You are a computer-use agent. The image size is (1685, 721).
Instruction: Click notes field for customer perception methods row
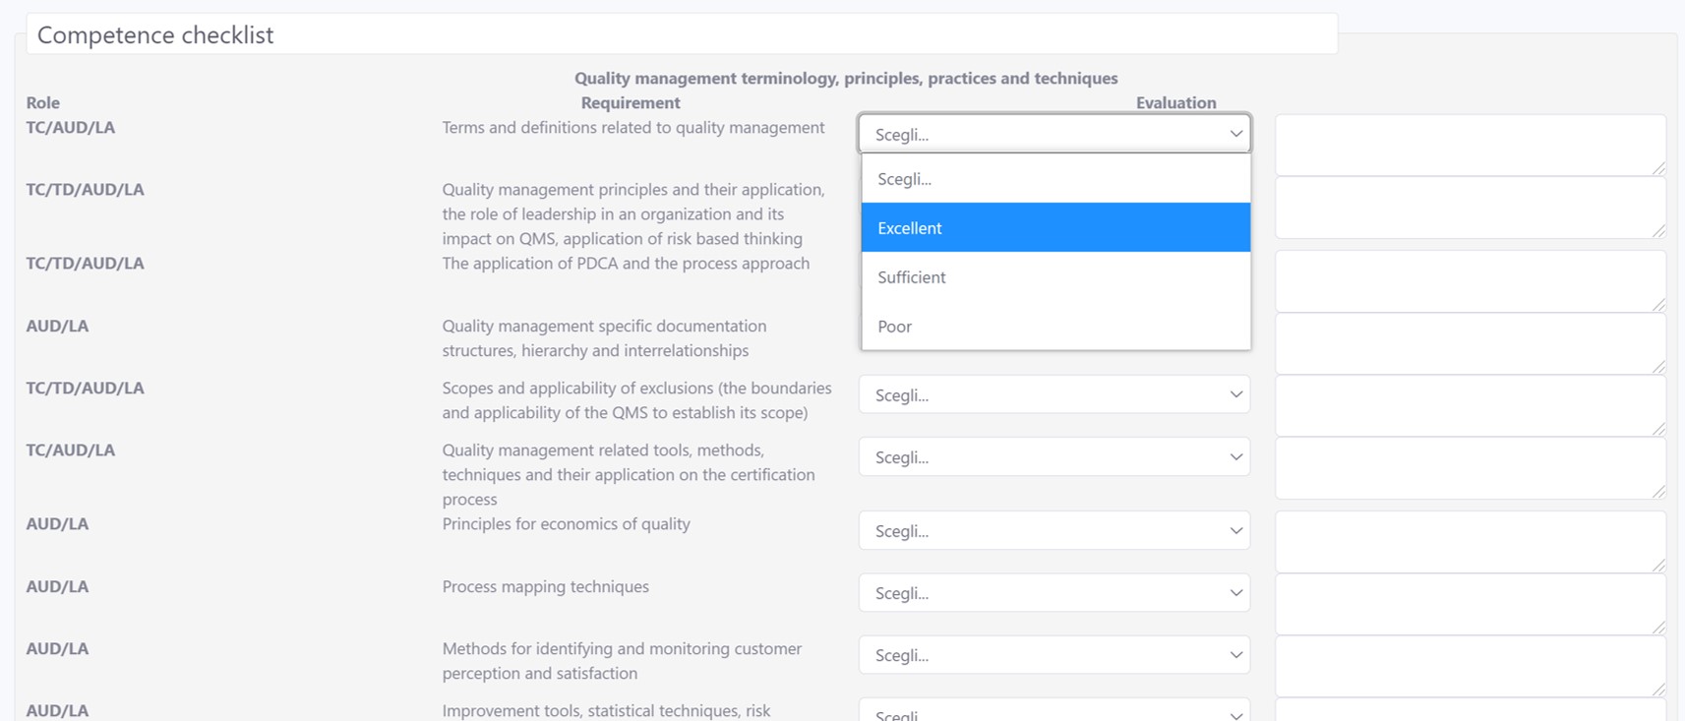(1470, 665)
